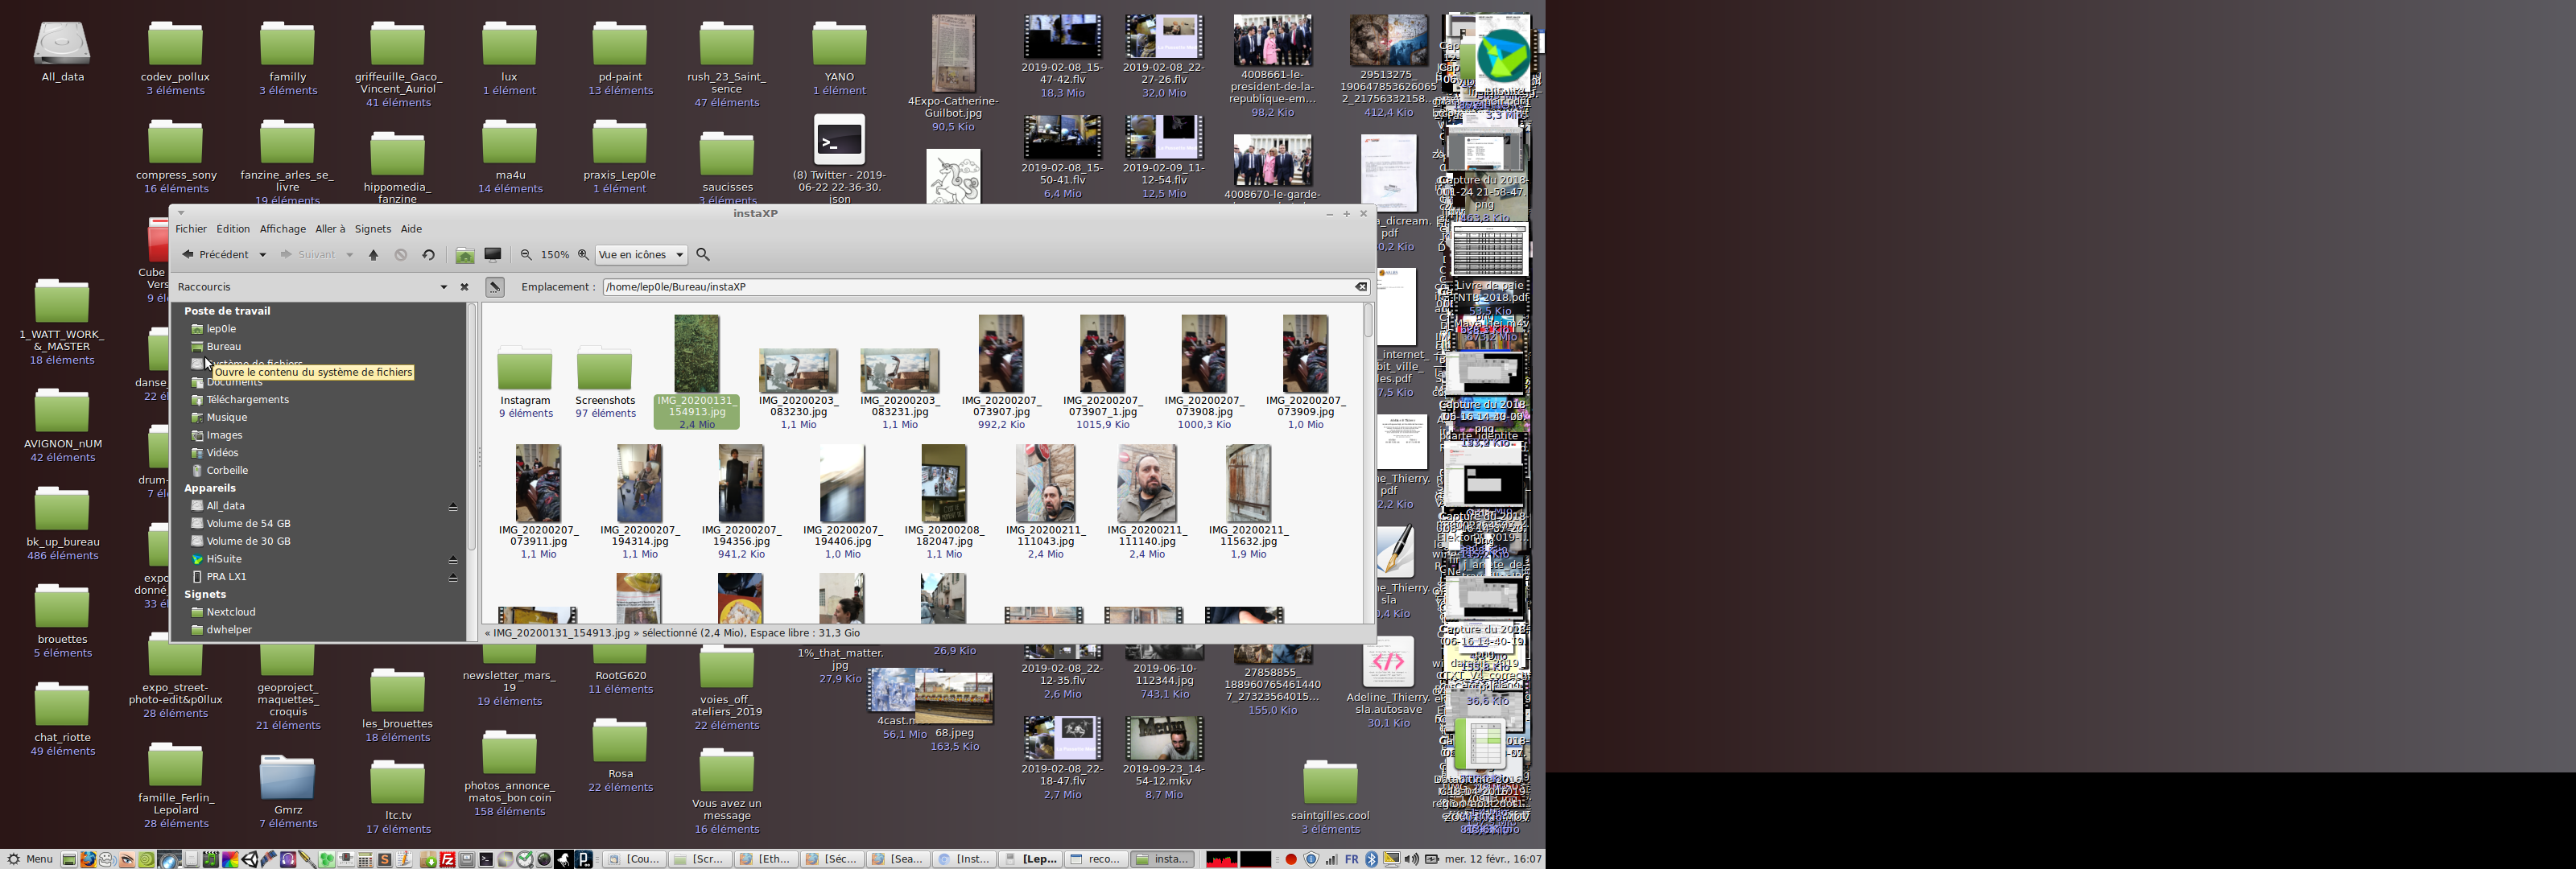The height and width of the screenshot is (869, 2576).
Task: Click the computer monitor toolbar icon
Action: [x=493, y=255]
